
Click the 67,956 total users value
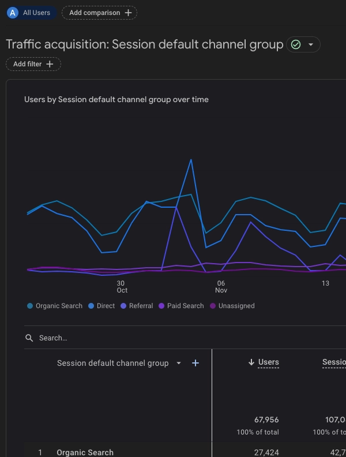click(266, 419)
